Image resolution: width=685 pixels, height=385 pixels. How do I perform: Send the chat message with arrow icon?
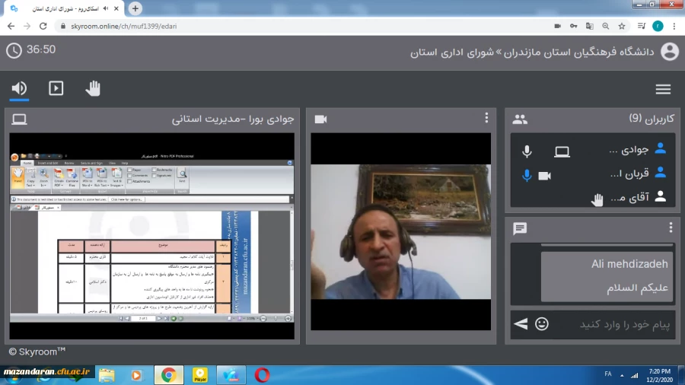tap(521, 324)
